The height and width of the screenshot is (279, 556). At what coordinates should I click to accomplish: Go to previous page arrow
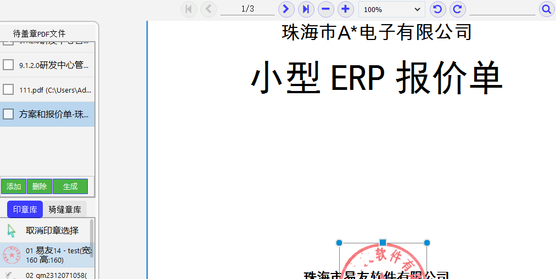point(209,9)
